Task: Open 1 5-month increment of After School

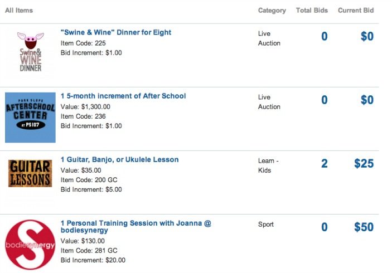Action: 123,96
